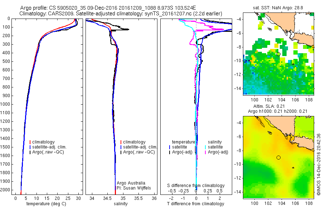Click latitude tick -12 beside SST map

tap(238, 75)
